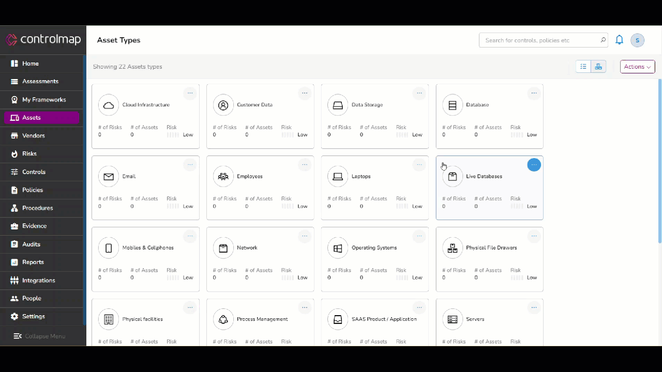Viewport: 662px width, 372px height.
Task: Open Servers card options menu
Action: (534, 307)
